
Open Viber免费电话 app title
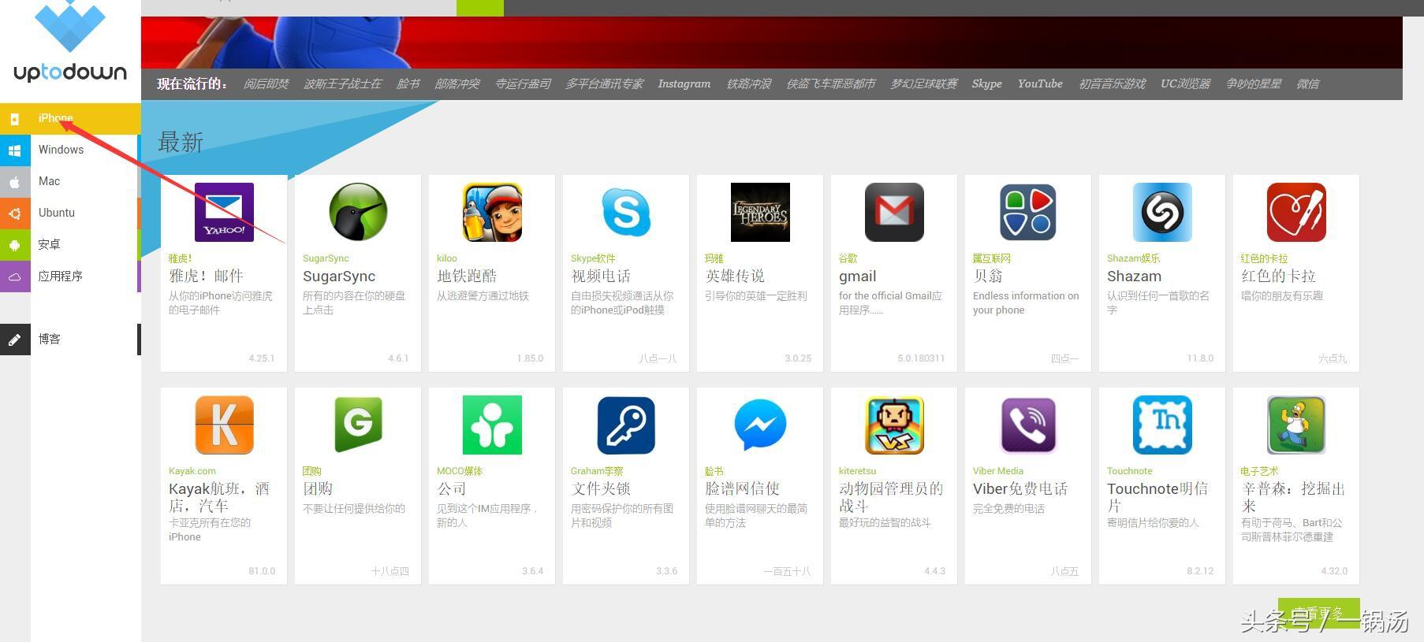[1020, 489]
